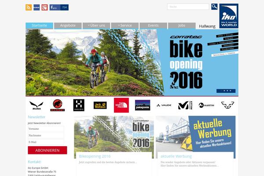The width and height of the screenshot is (264, 176).
Task: Focus the Vorname newsletter field
Action: click(46, 129)
